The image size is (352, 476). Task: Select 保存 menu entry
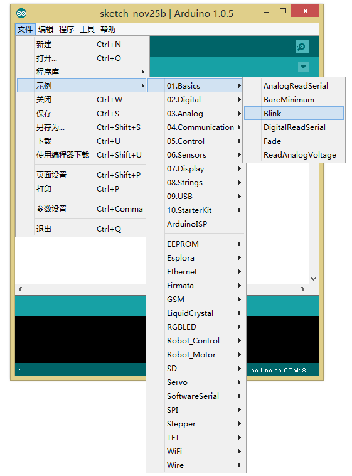click(81, 113)
